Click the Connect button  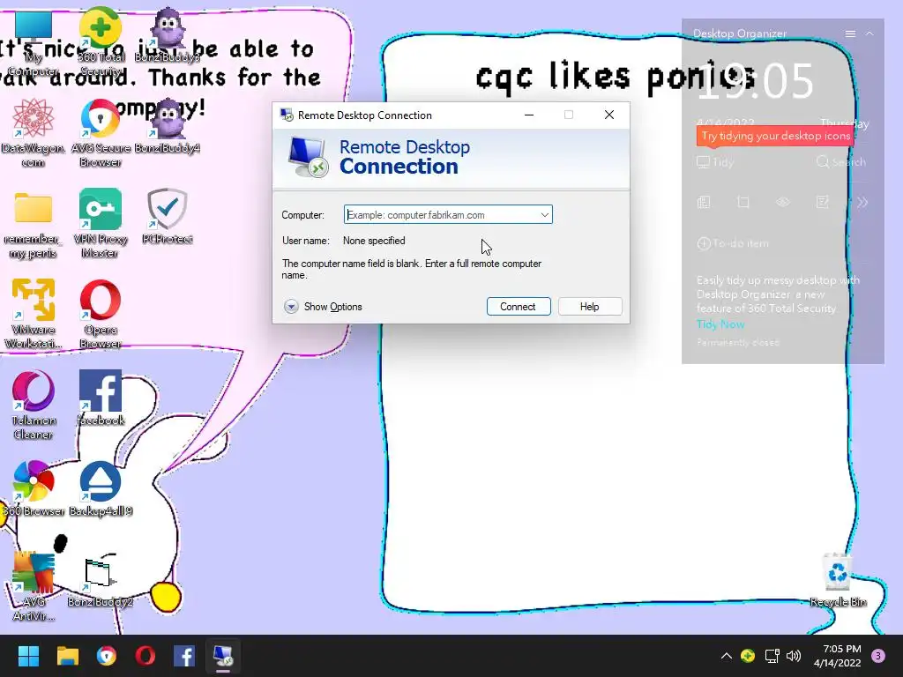[x=519, y=306]
